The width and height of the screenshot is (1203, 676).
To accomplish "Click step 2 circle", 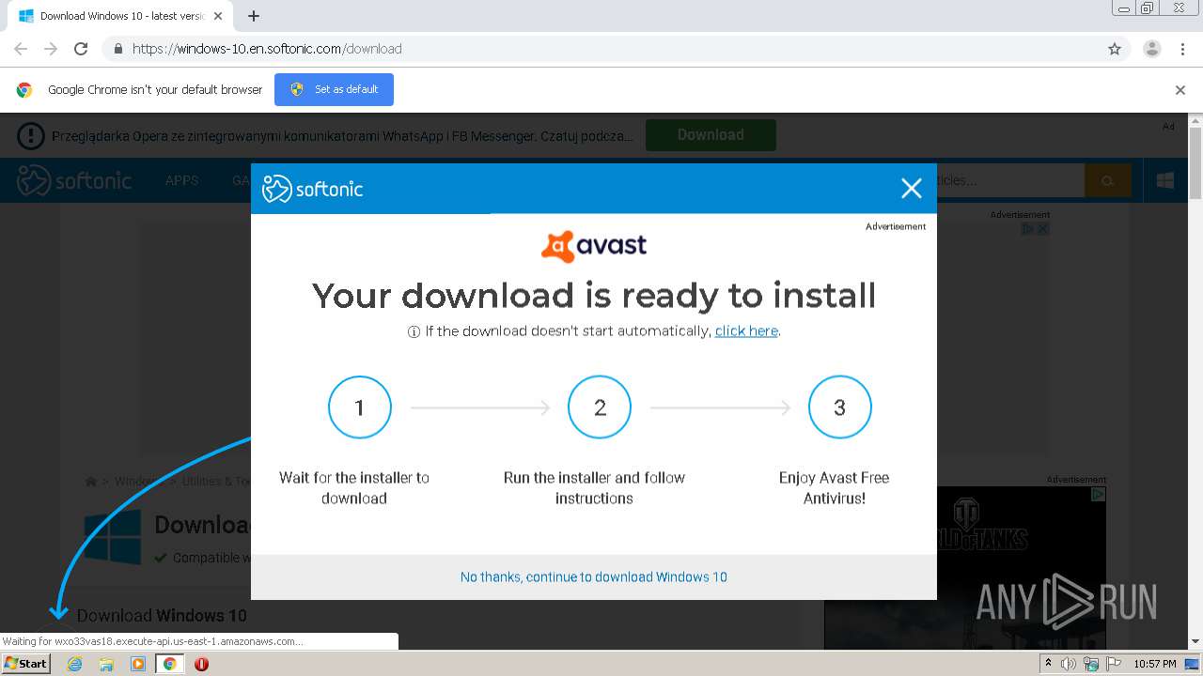I will [600, 407].
